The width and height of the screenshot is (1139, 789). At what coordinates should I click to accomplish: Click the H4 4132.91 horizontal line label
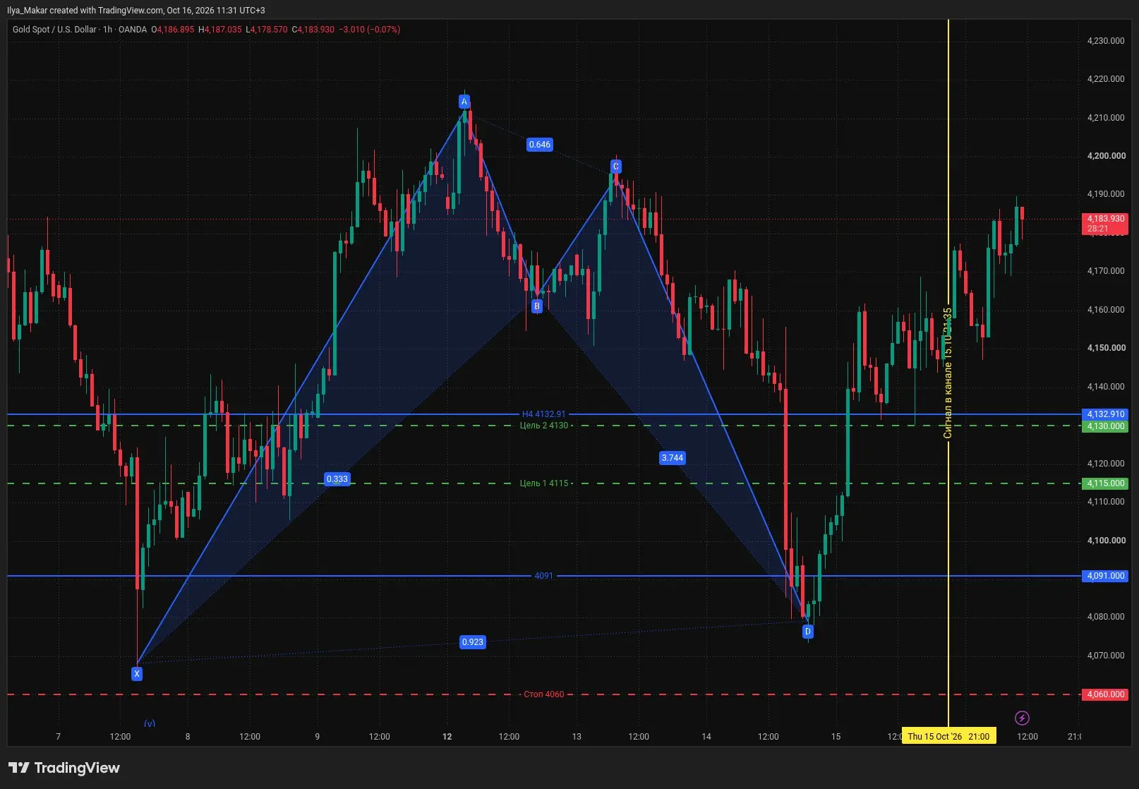point(544,414)
